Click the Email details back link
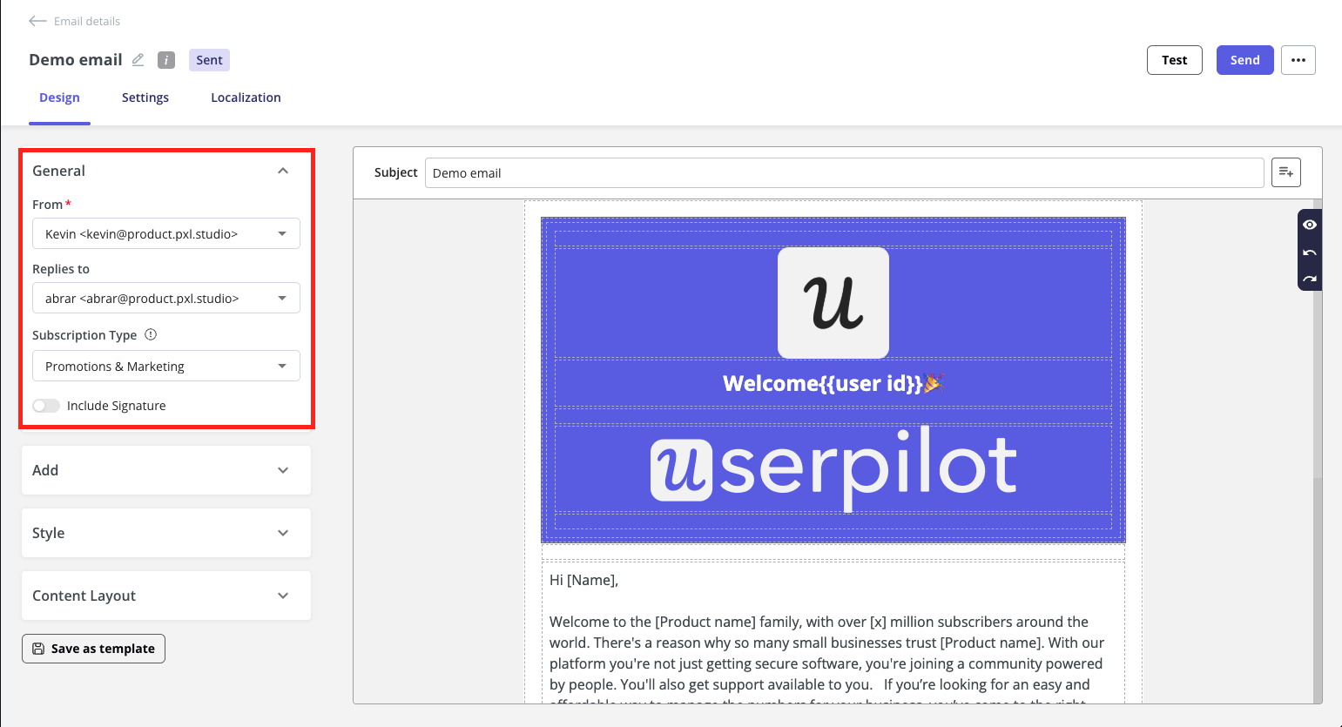Viewport: 1342px width, 727px height. [87, 21]
